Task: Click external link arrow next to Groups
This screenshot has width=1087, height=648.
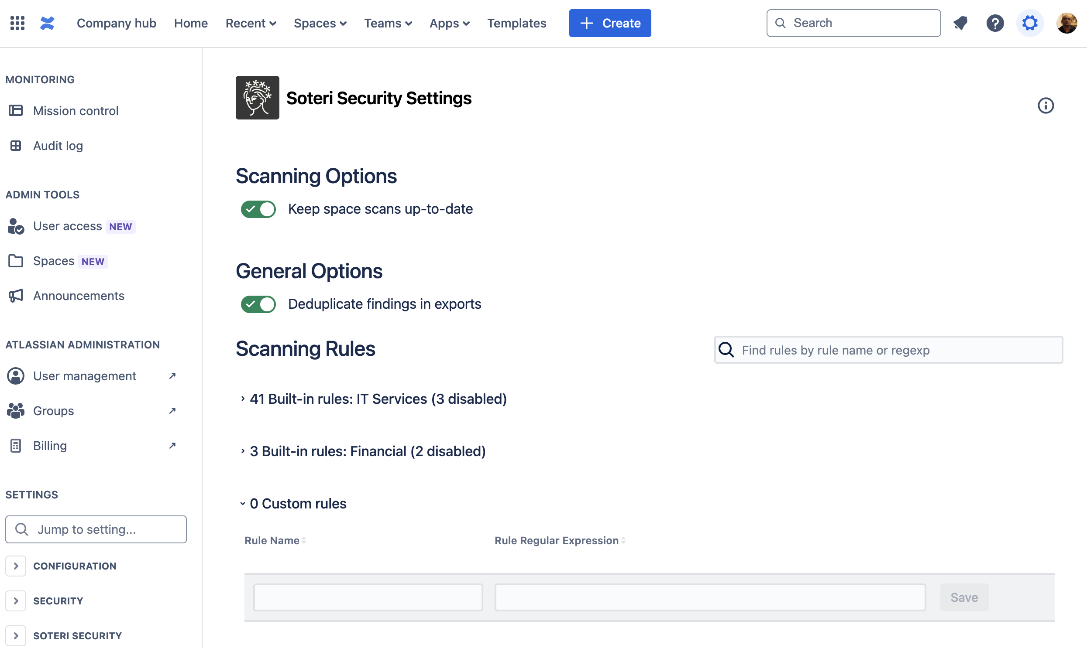Action: coord(172,411)
